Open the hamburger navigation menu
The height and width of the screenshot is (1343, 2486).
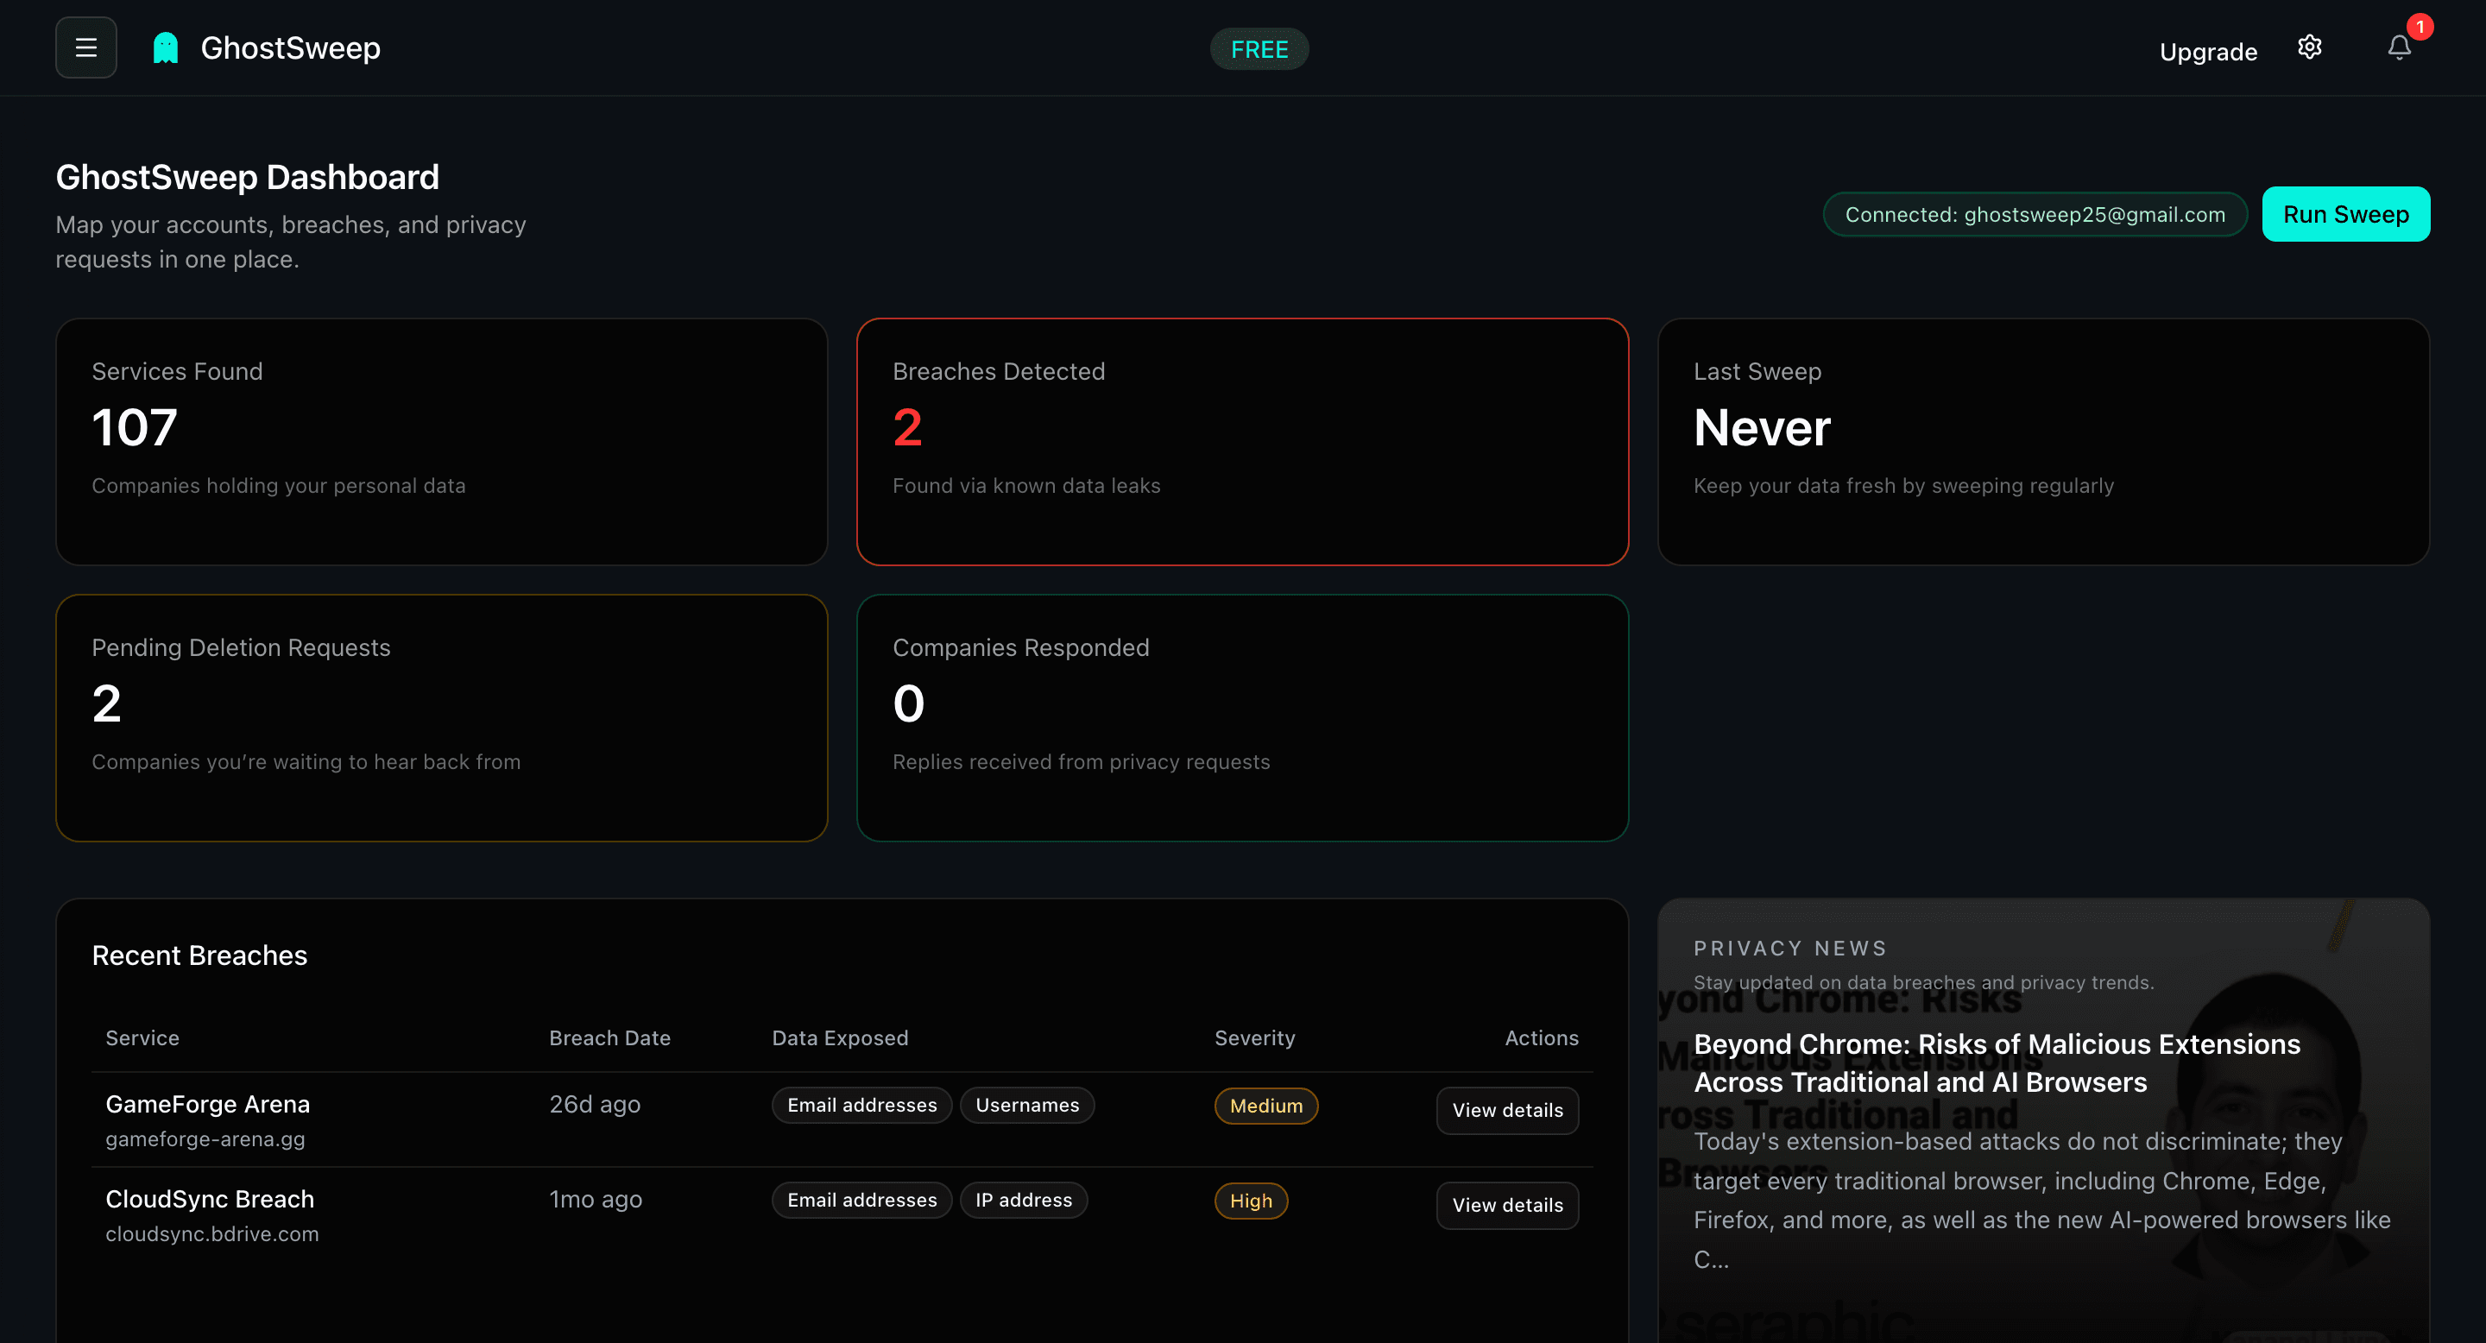tap(86, 47)
